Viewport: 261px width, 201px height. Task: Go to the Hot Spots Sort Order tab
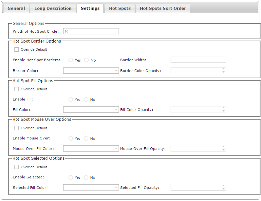[x=163, y=8]
